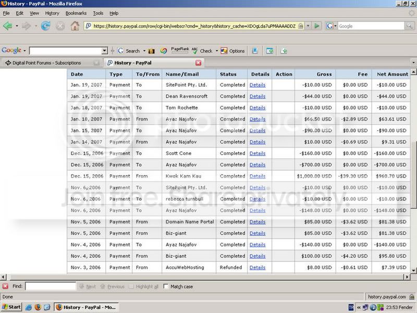Open Details for AccuWebHosting refunded payment
This screenshot has height=313, width=417.
click(257, 268)
